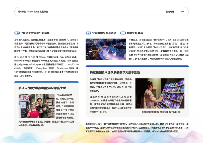Click the blue bar atop the tech team card
This screenshot has width=203, height=143.
(x=137, y=66)
